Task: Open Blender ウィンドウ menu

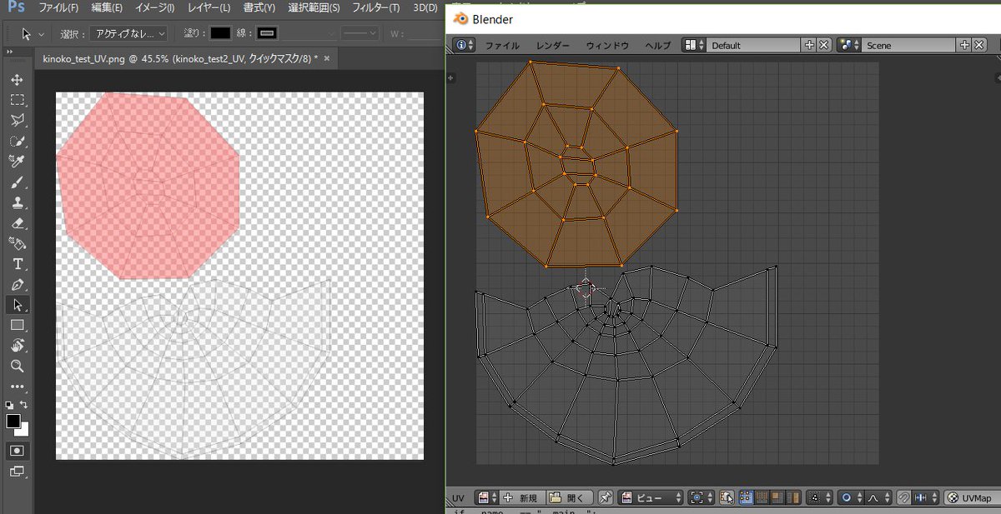Action: (x=607, y=46)
